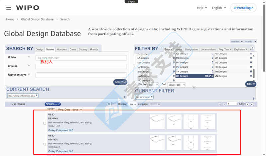266x156 pixels.
Task: Click the filter button
Action: pyautogui.click(x=251, y=84)
